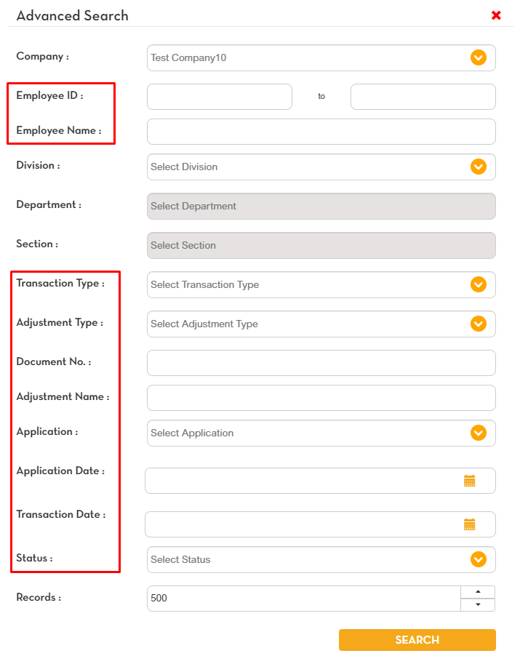Viewport: 520px width, 664px height.
Task: Click the "Status :" label
Action: 34,558
